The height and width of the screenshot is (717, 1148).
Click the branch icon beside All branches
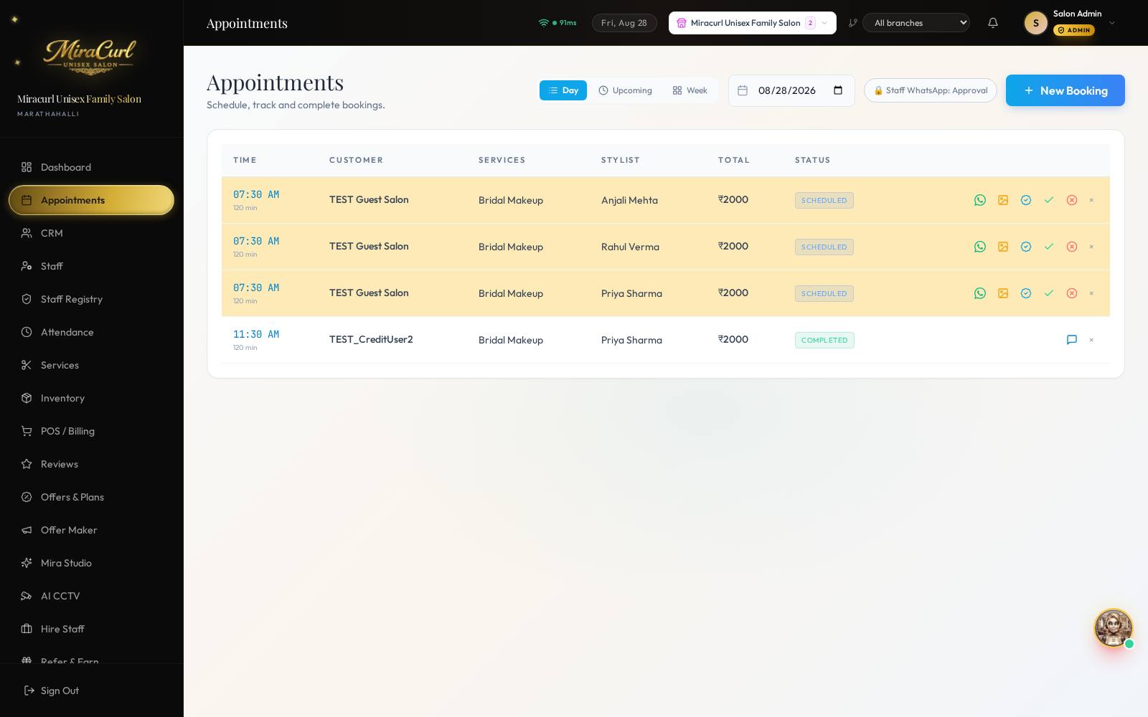(x=853, y=23)
